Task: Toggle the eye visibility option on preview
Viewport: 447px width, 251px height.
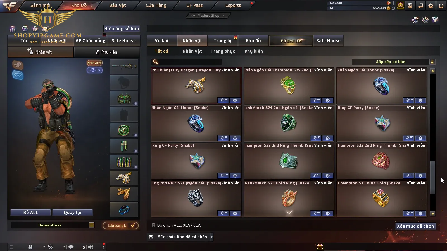Action: click(x=94, y=70)
